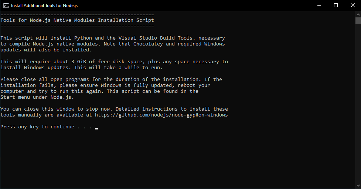Close the Install Additional Tools for Node.js window

tap(353, 5)
